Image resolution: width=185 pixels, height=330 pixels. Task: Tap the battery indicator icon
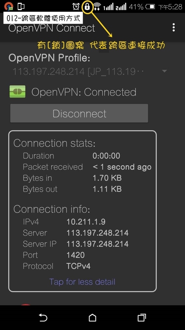click(x=150, y=7)
